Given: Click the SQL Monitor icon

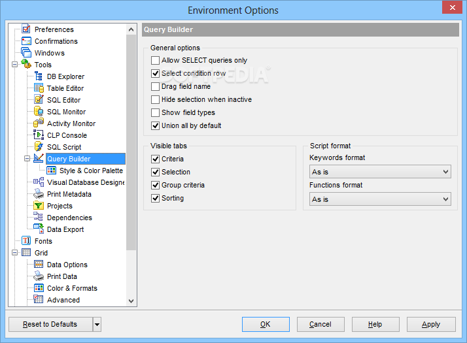Looking at the screenshot, I should [39, 112].
